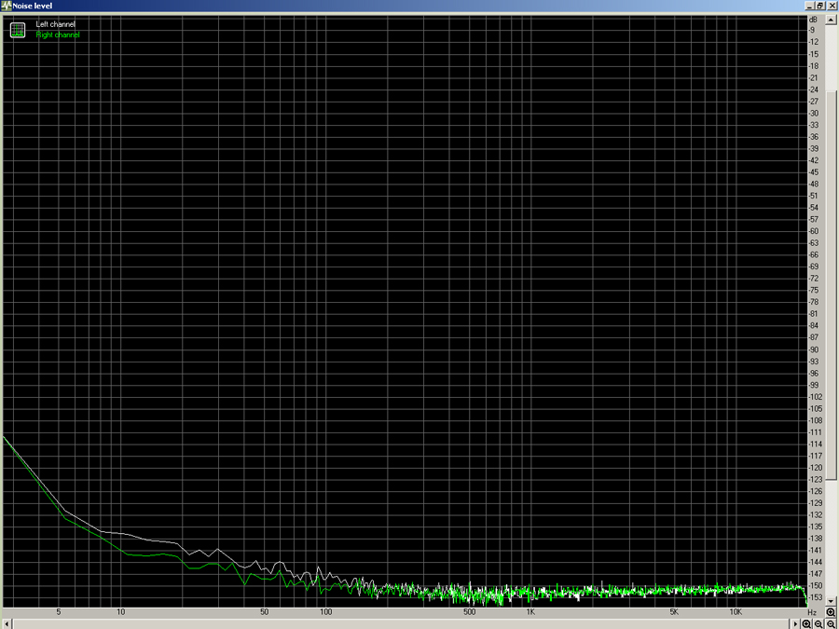
Task: Click the rightmost magnifier in the bottom-right corner
Action: coord(831,623)
